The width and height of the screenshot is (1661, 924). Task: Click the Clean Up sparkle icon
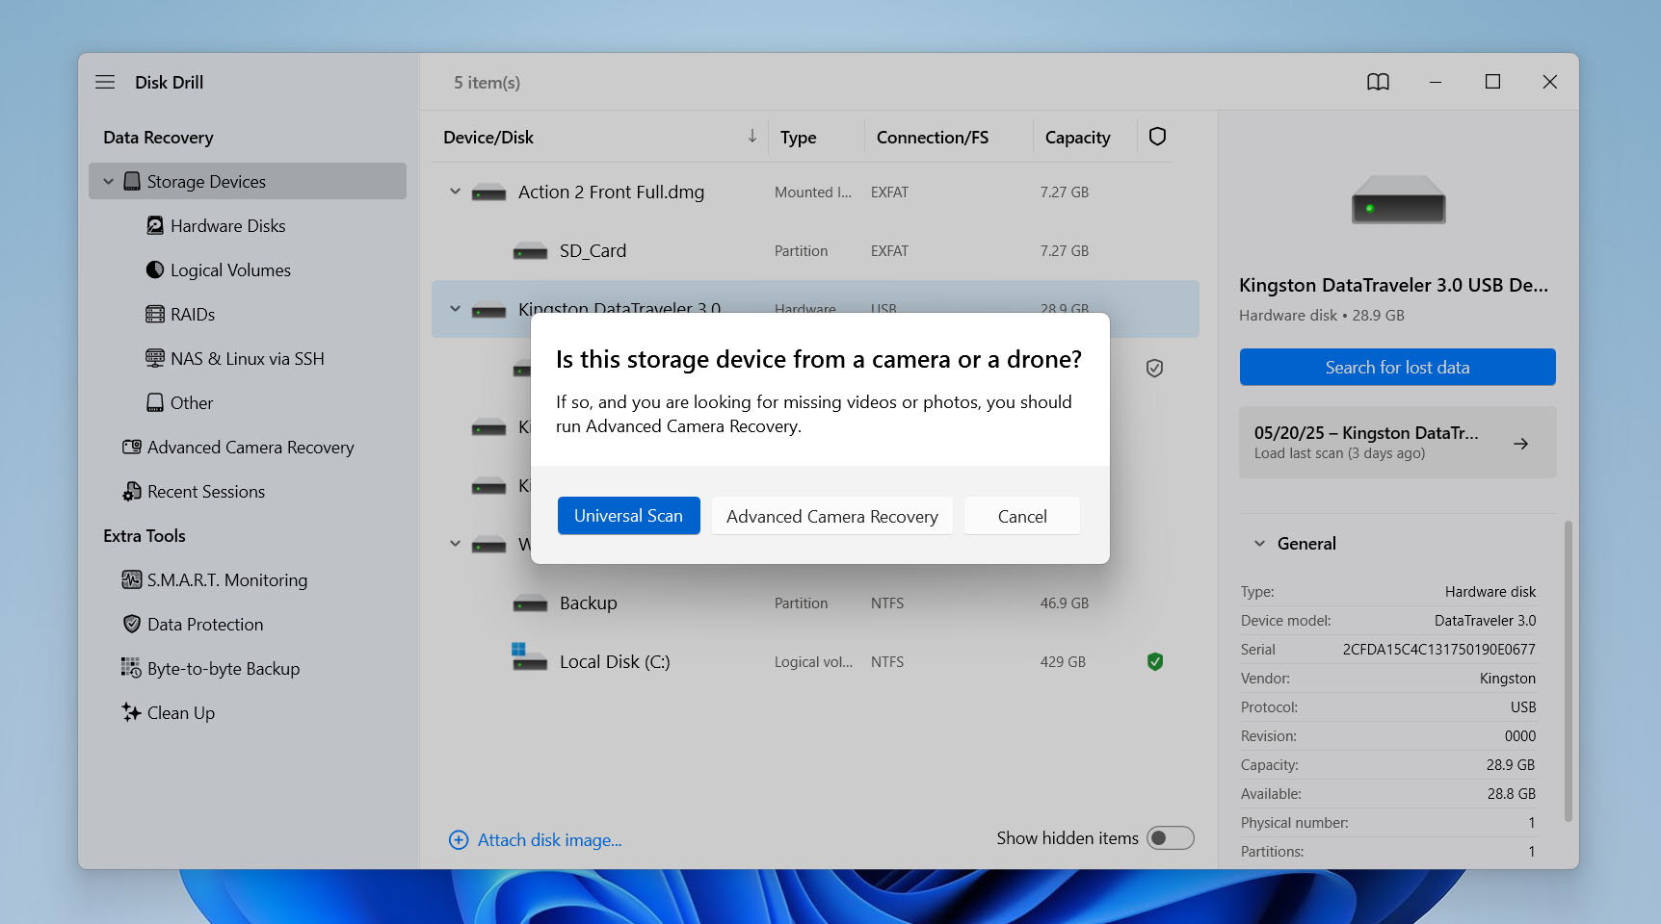(131, 712)
